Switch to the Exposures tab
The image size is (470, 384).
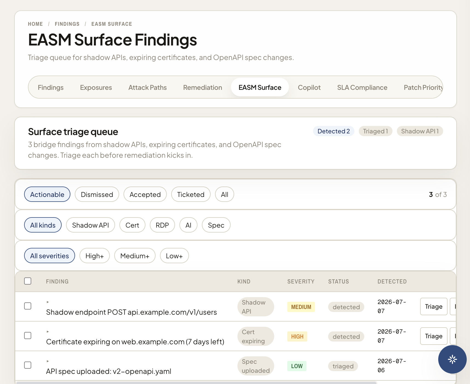click(x=96, y=87)
